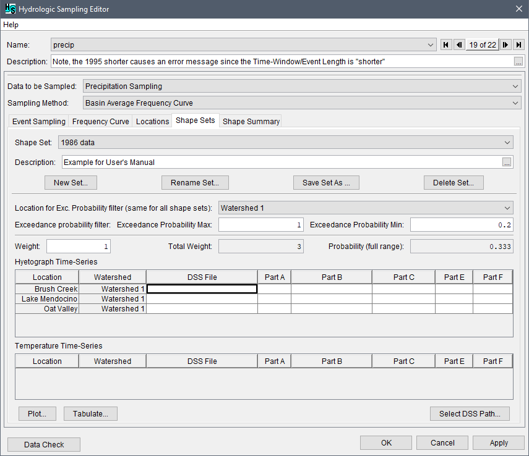
Task: Expand the Sampling Method dropdown
Action: coord(302,103)
